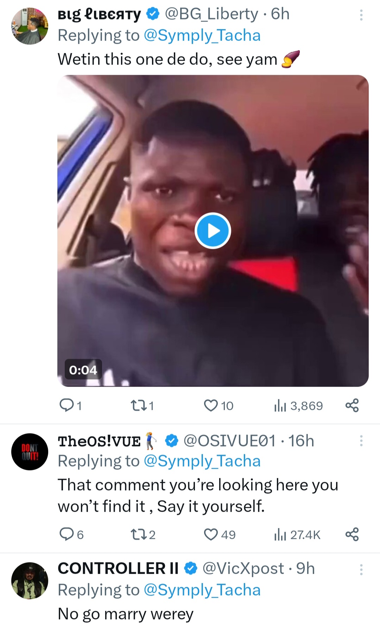View analytics showing 3,869 views
Image resolution: width=380 pixels, height=626 pixels.
[298, 406]
